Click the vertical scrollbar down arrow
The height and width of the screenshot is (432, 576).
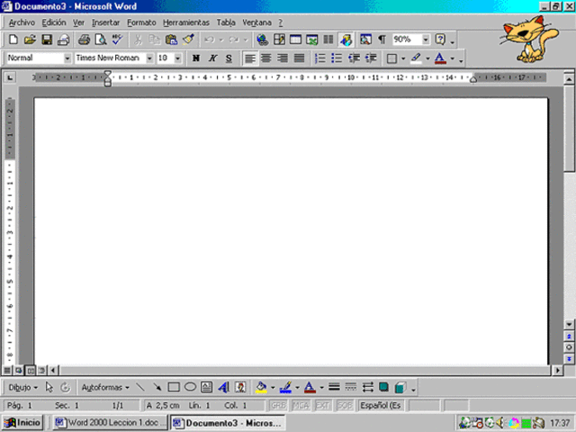click(x=569, y=324)
